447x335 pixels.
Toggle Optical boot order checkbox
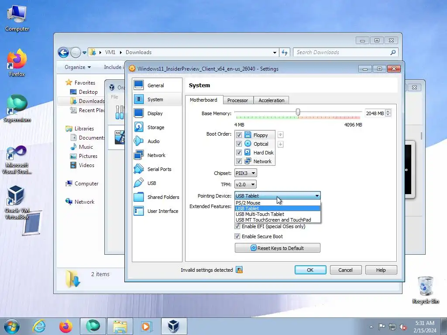(x=239, y=144)
